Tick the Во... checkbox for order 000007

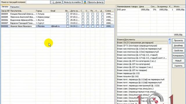(x=68, y=23)
